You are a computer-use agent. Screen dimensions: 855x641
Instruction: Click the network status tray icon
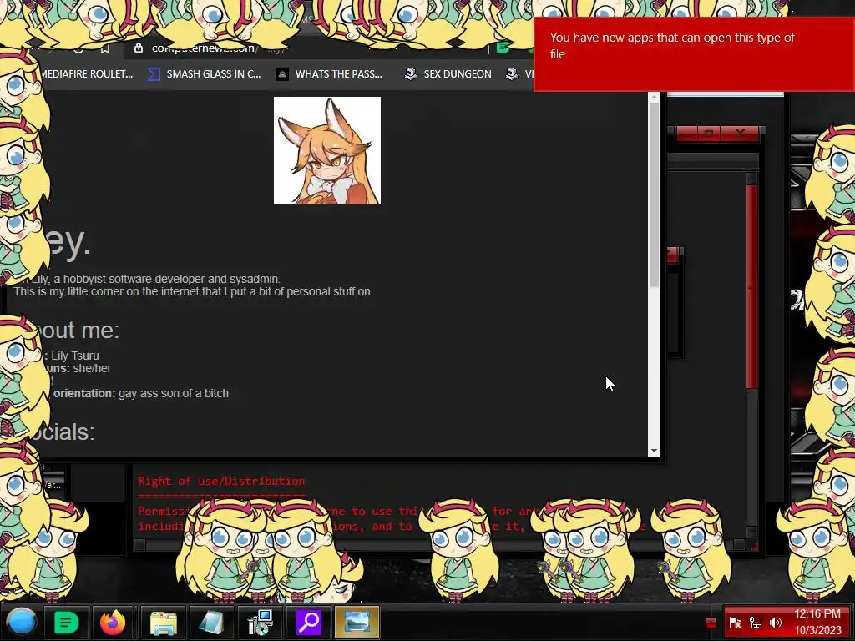tap(755, 622)
